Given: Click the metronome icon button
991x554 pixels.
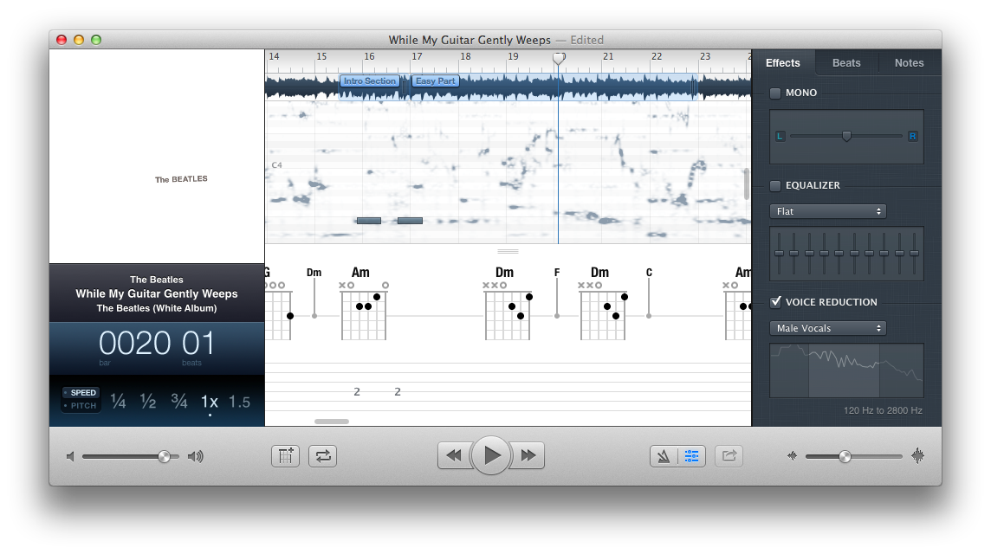Looking at the screenshot, I should [x=664, y=455].
